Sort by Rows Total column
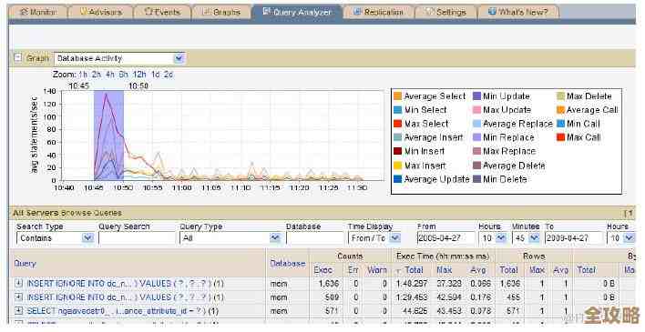This screenshot has width=645, height=332. (508, 270)
